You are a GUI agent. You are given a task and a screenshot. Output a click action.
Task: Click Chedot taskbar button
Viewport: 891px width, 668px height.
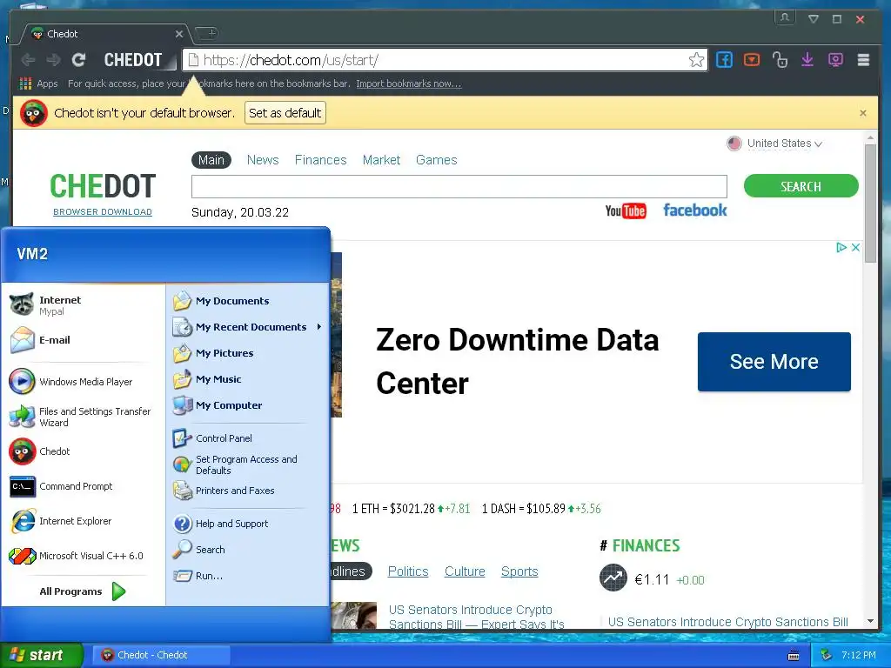coord(161,655)
